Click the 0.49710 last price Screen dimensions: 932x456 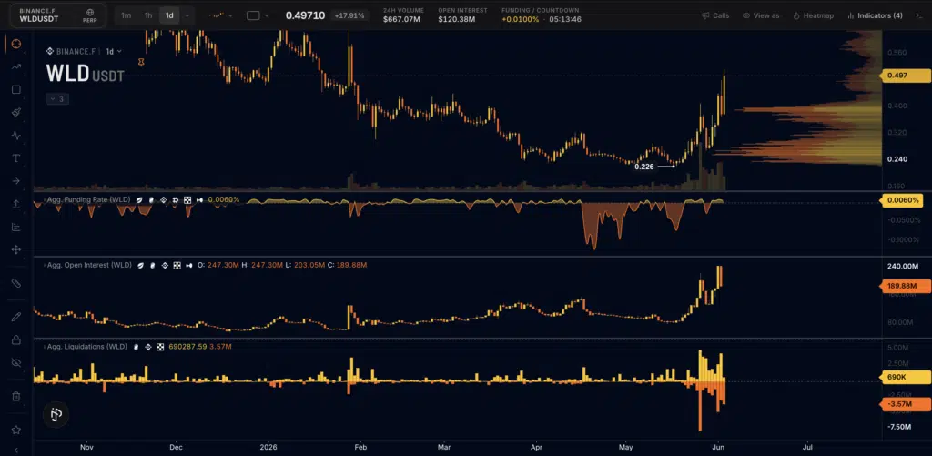click(305, 15)
